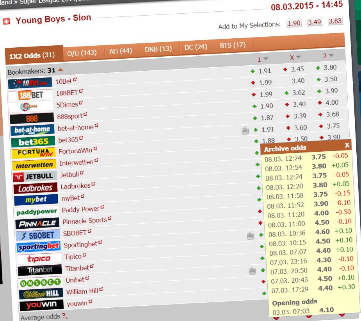Click the Opening odds value 4.10

pos(327,310)
